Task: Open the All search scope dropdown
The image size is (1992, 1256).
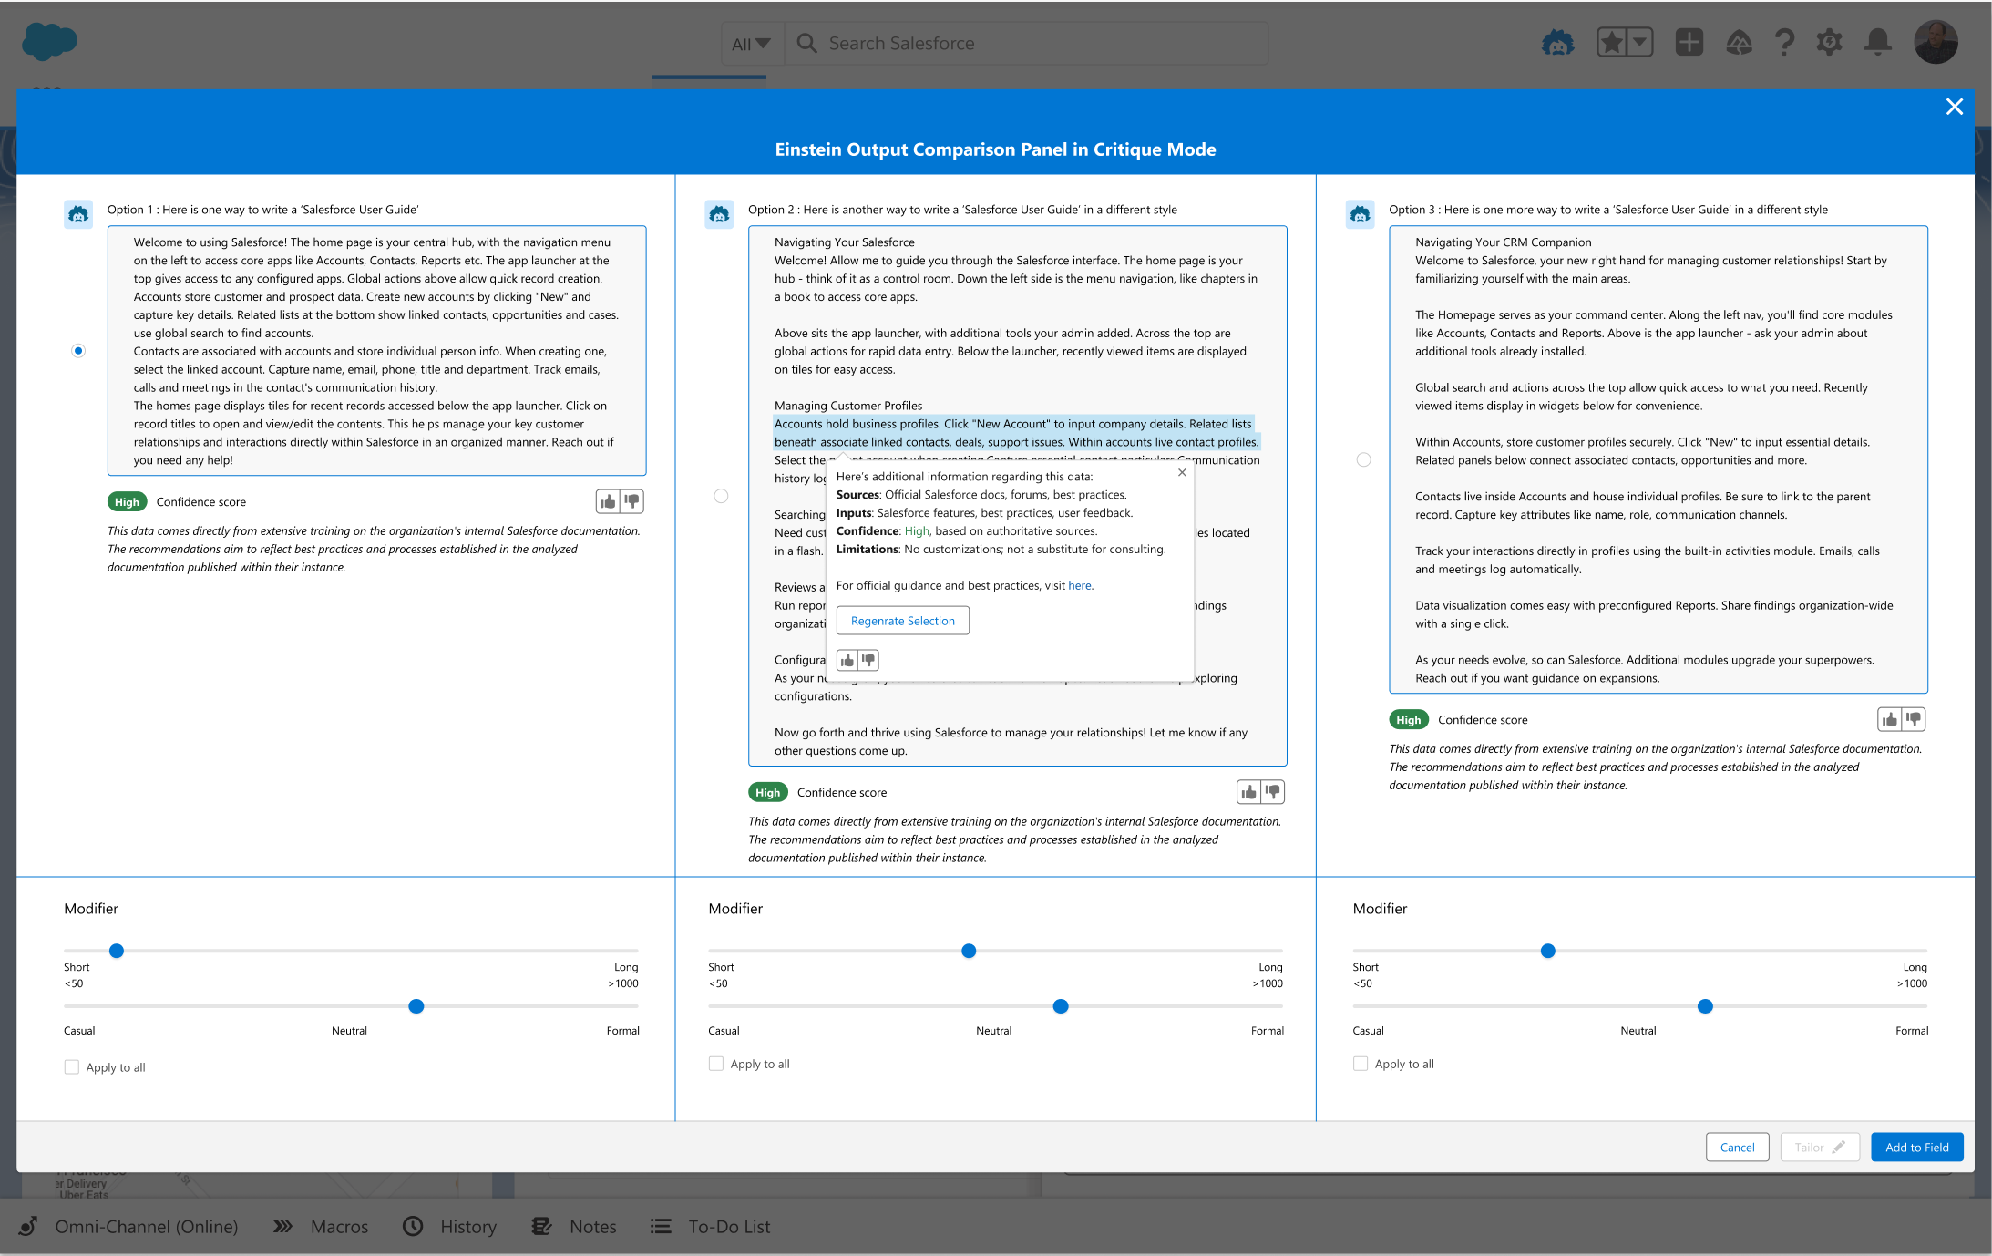Action: coord(751,44)
